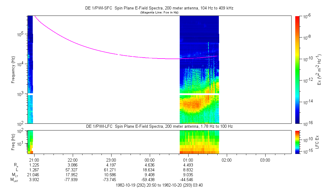
Task: Click the DE 1/PWI-SFC plot title
Action: coord(159,8)
